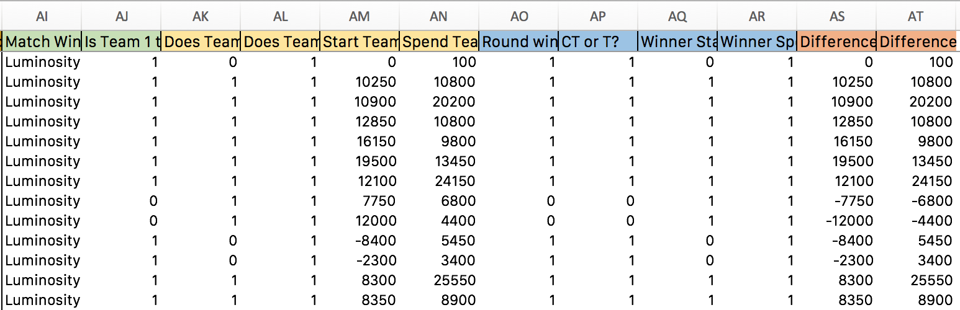The image size is (960, 310).
Task: Click cell showing -7750 in column AS
Action: (836, 201)
